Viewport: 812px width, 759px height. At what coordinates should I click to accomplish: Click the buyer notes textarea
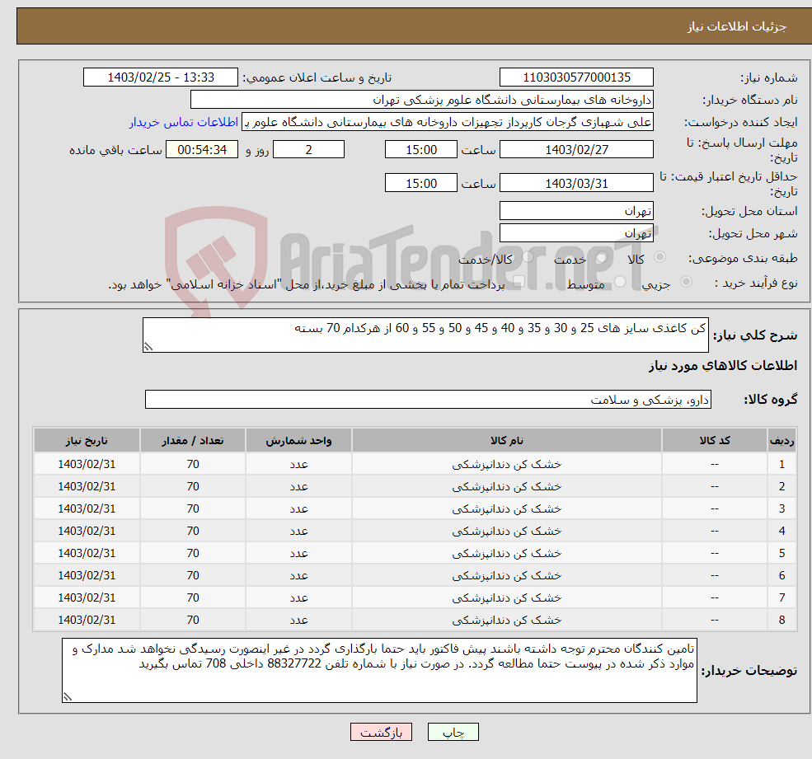point(379,671)
